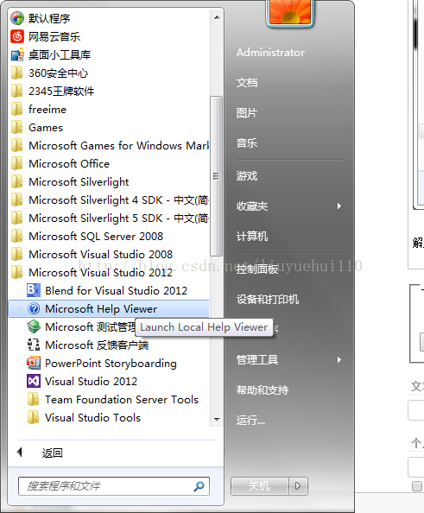The image size is (424, 513).
Task: Click the user account flower picture
Action: [290, 12]
